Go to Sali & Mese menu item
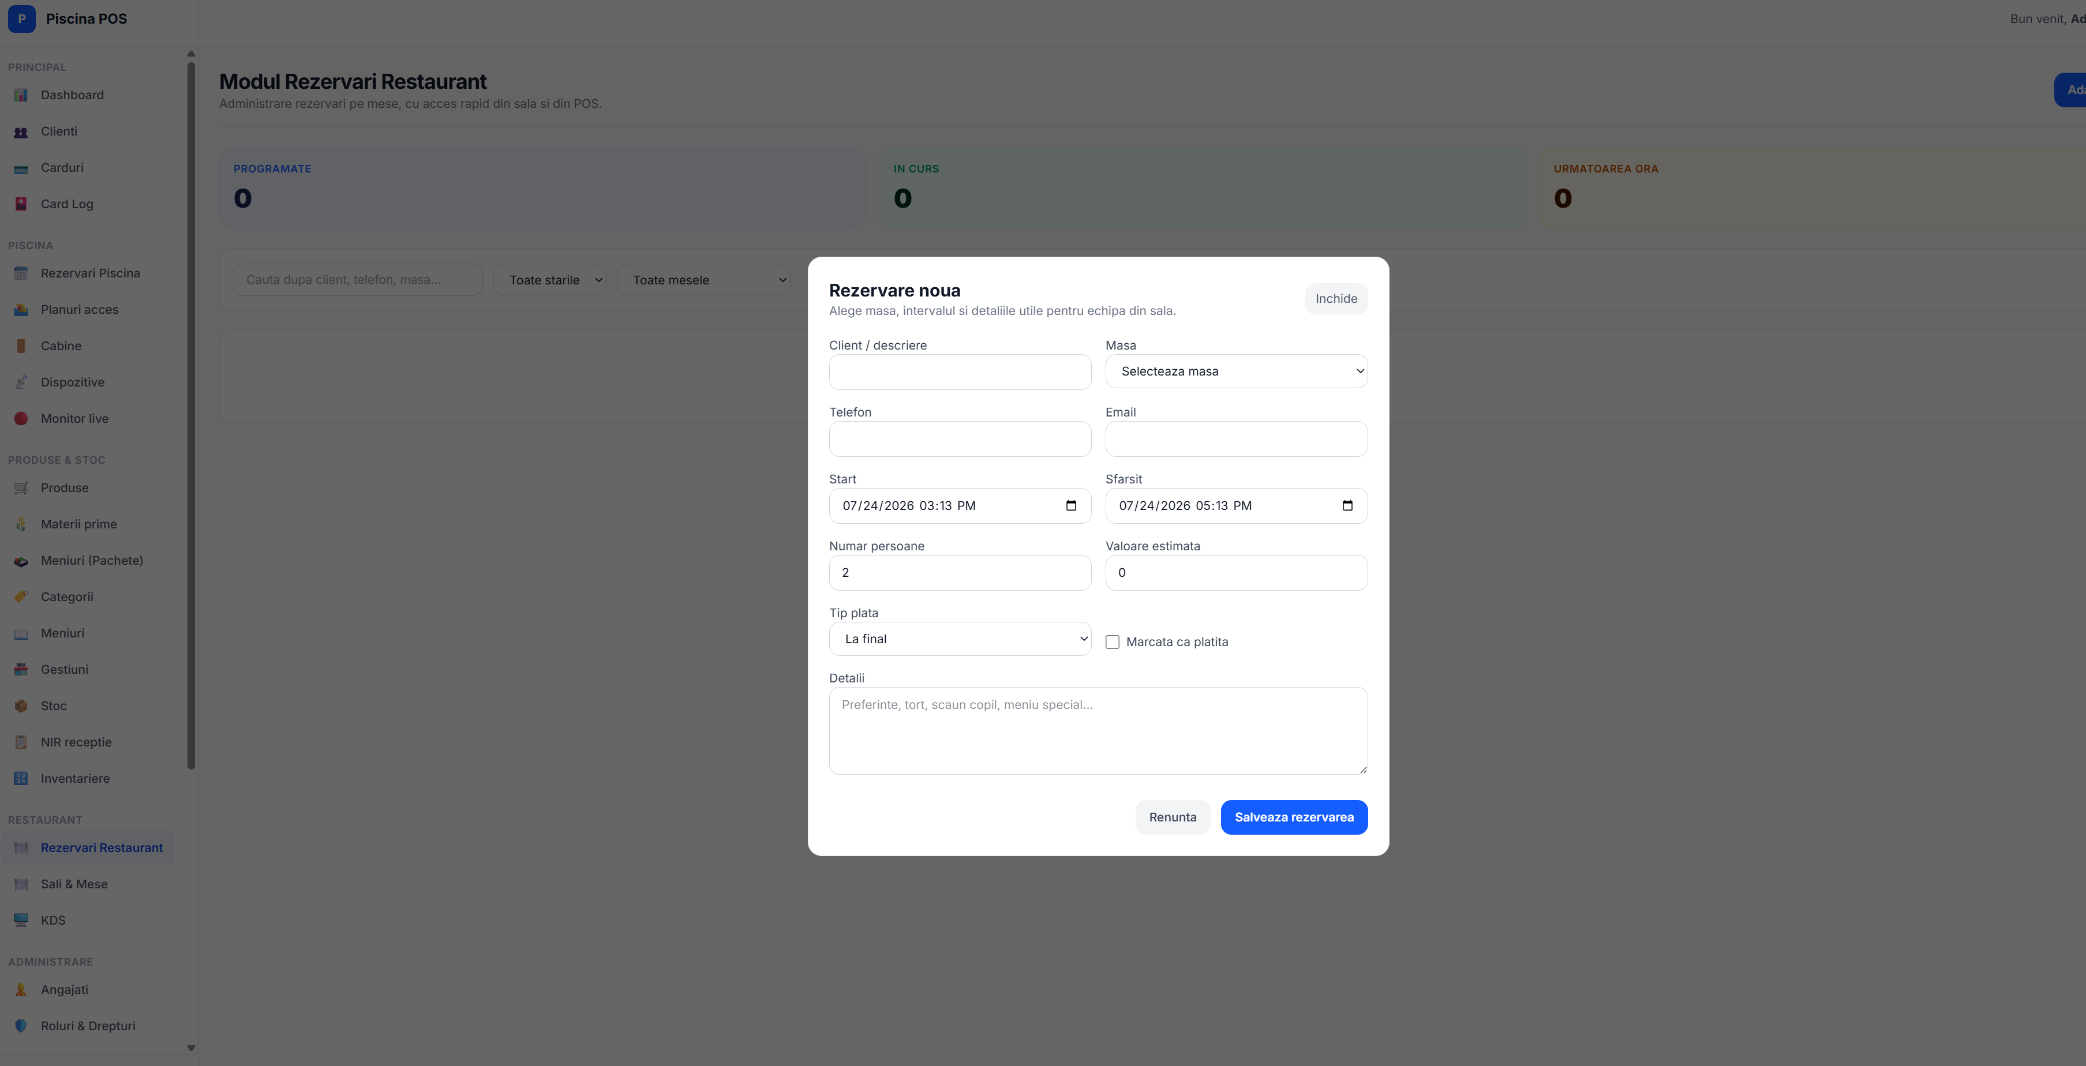This screenshot has width=2086, height=1066. [x=88, y=885]
